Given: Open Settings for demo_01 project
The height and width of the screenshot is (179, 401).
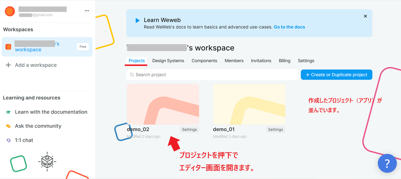Looking at the screenshot, I should 276,129.
